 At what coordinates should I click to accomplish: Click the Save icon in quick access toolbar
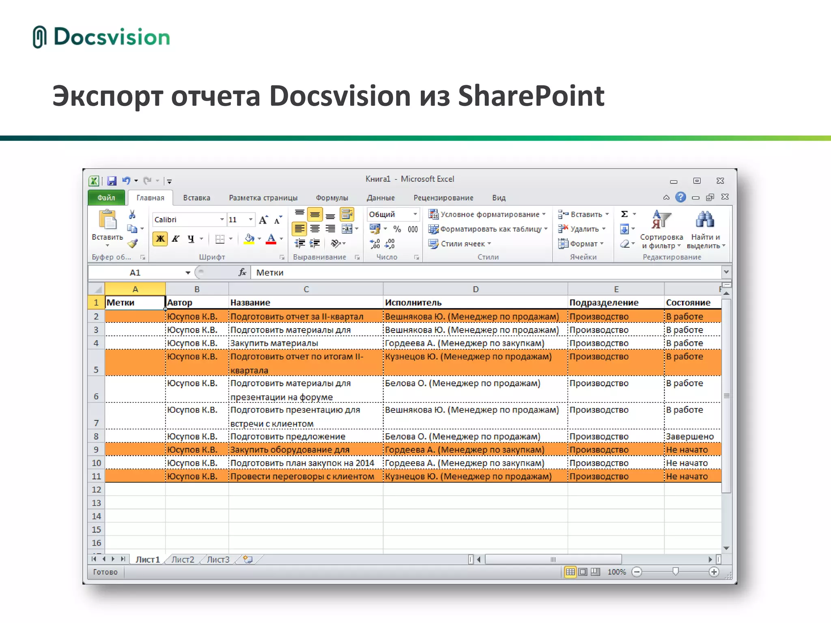(x=112, y=181)
